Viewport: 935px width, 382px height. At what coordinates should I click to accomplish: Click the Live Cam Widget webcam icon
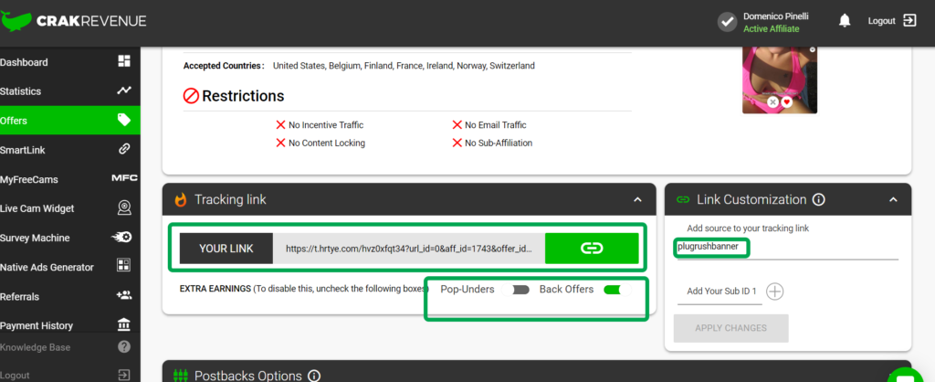(124, 207)
